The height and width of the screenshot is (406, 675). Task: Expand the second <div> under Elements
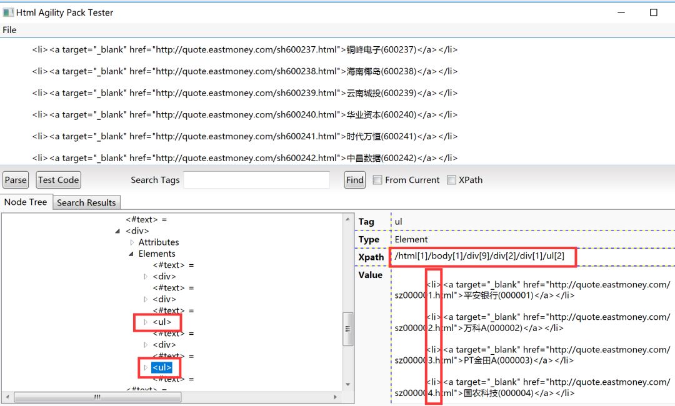pos(146,299)
